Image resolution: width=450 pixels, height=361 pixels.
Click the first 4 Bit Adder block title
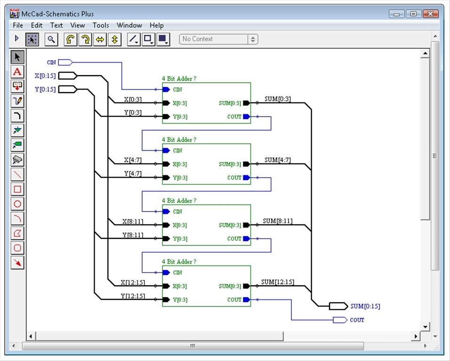pos(179,78)
